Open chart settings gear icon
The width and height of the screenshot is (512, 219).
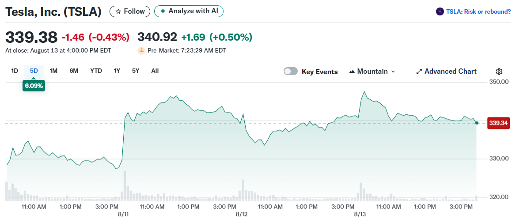pos(499,72)
